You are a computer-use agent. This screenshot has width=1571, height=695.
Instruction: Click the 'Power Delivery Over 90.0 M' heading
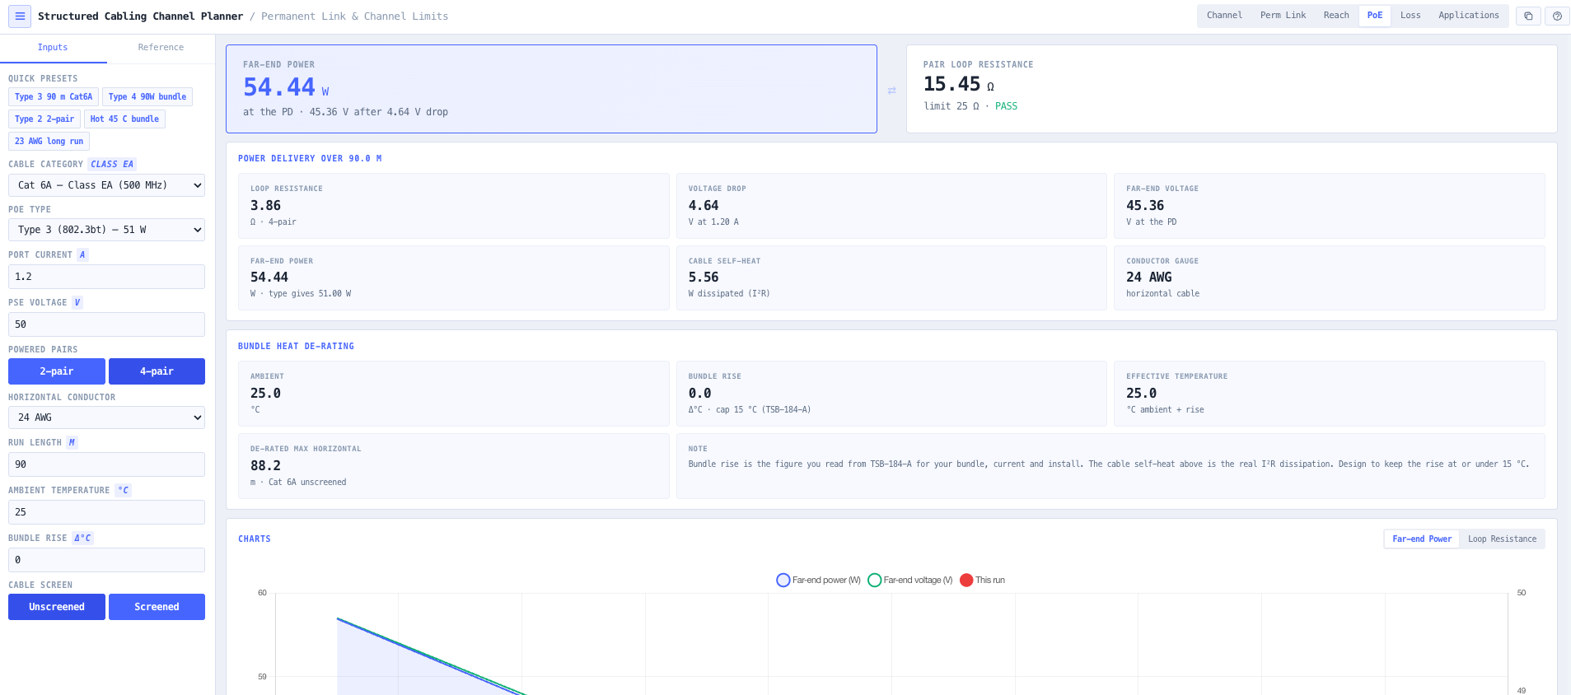click(310, 159)
